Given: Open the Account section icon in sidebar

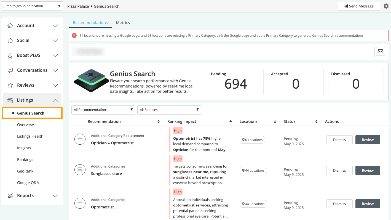Looking at the screenshot, I should click(x=10, y=25).
